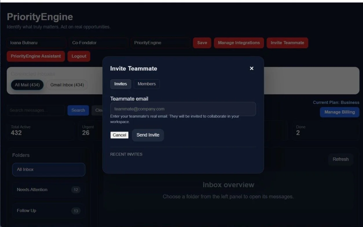Edit the PriorityEngine company field
This screenshot has height=227, width=363.
(x=160, y=43)
